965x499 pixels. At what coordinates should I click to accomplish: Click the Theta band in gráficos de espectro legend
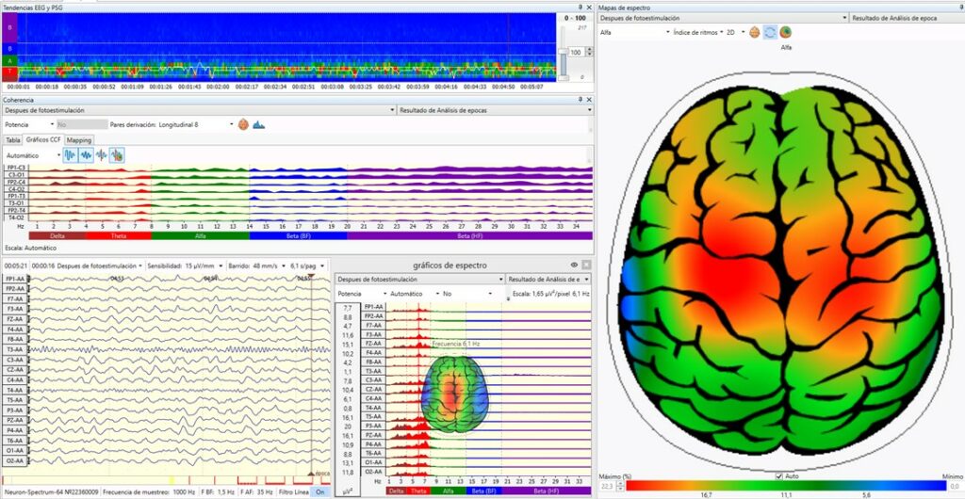417,491
